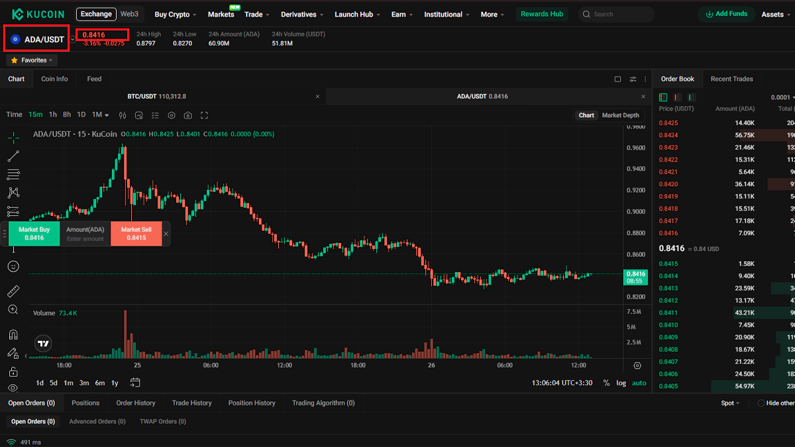The image size is (795, 447).
Task: Toggle magnet mode on the chart
Action: pos(13,334)
